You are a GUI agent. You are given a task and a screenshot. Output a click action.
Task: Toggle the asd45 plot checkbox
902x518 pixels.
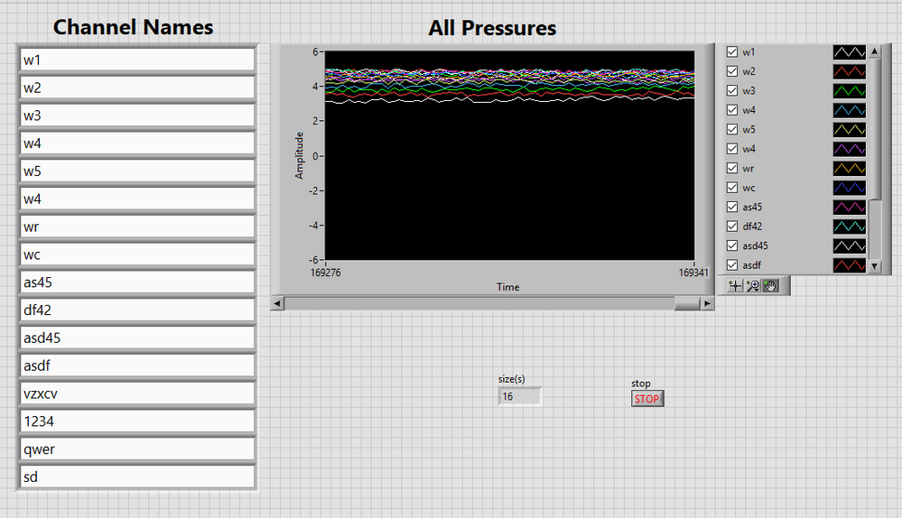click(731, 245)
